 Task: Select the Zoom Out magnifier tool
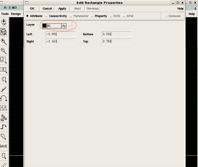(x=4, y=51)
